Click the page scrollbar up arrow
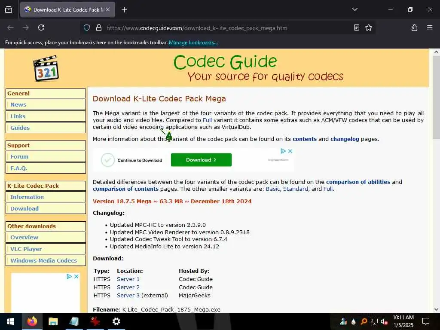 pyautogui.click(x=436, y=52)
